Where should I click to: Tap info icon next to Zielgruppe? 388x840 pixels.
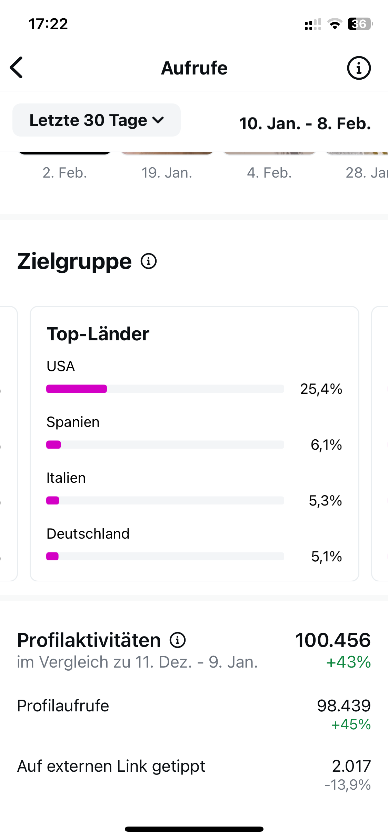point(149,261)
